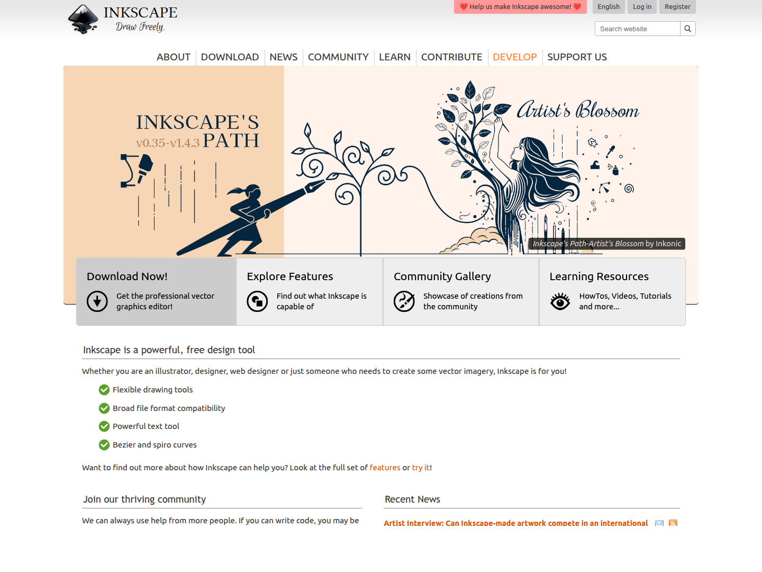
Task: Click 'HowTos, Videos, Tutorials and more...' text
Action: tap(625, 301)
